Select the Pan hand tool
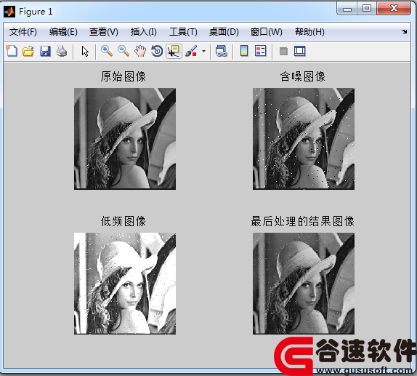 (140, 51)
